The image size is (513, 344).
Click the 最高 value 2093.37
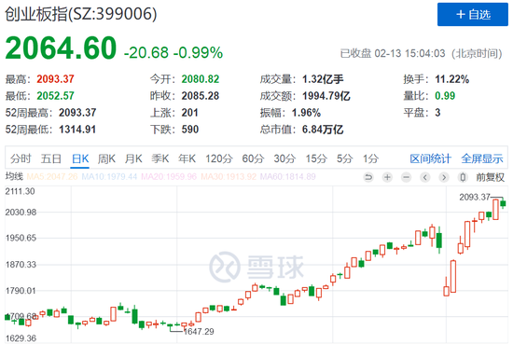(x=55, y=79)
